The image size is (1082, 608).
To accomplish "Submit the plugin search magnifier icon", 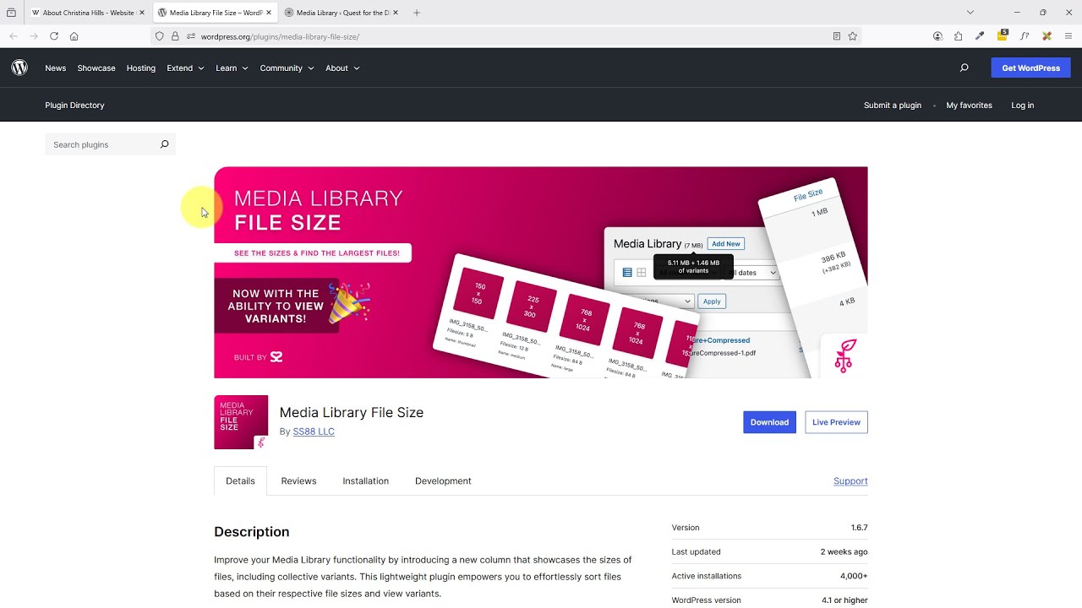I will coord(164,144).
